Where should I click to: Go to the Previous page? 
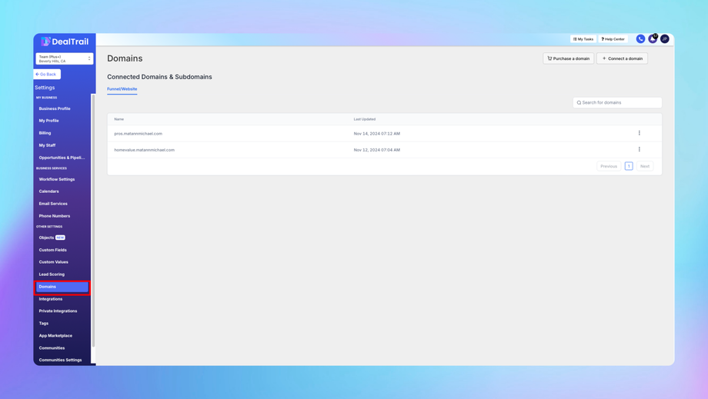coord(609,166)
